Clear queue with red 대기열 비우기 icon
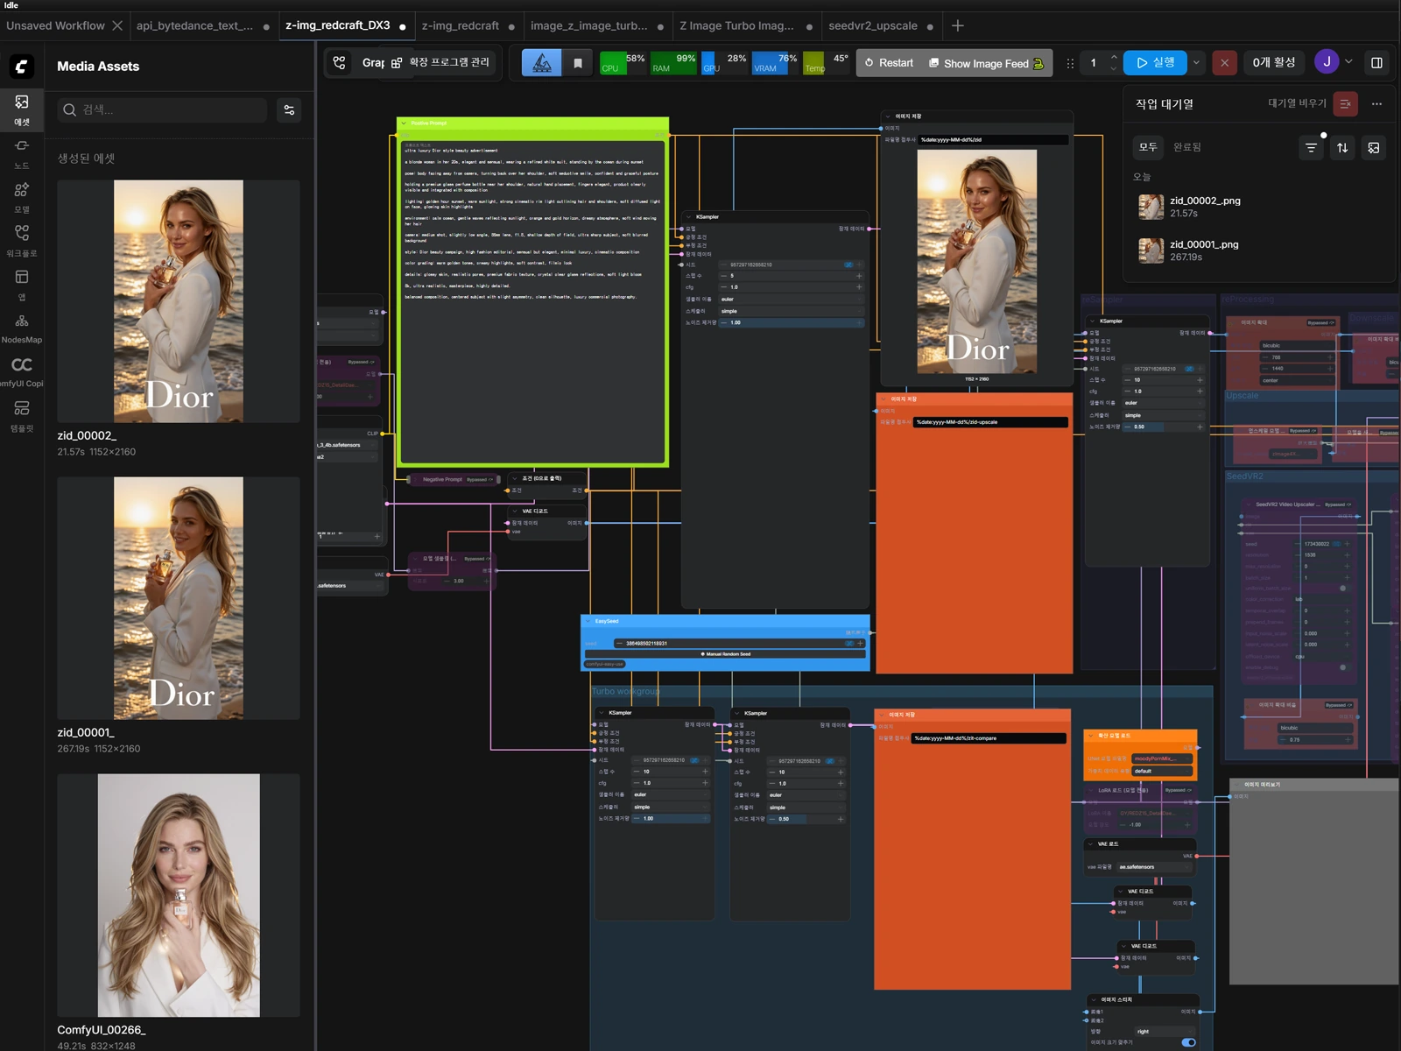 coord(1346,103)
